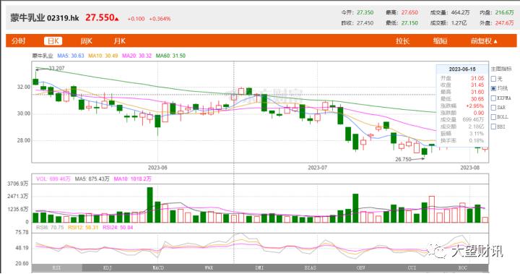
Task: Check the 无 main indicator box
Action: pos(493,79)
